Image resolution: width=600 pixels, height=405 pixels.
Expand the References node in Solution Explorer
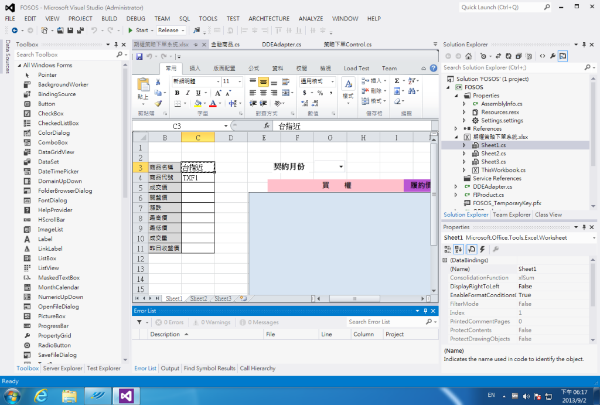456,128
